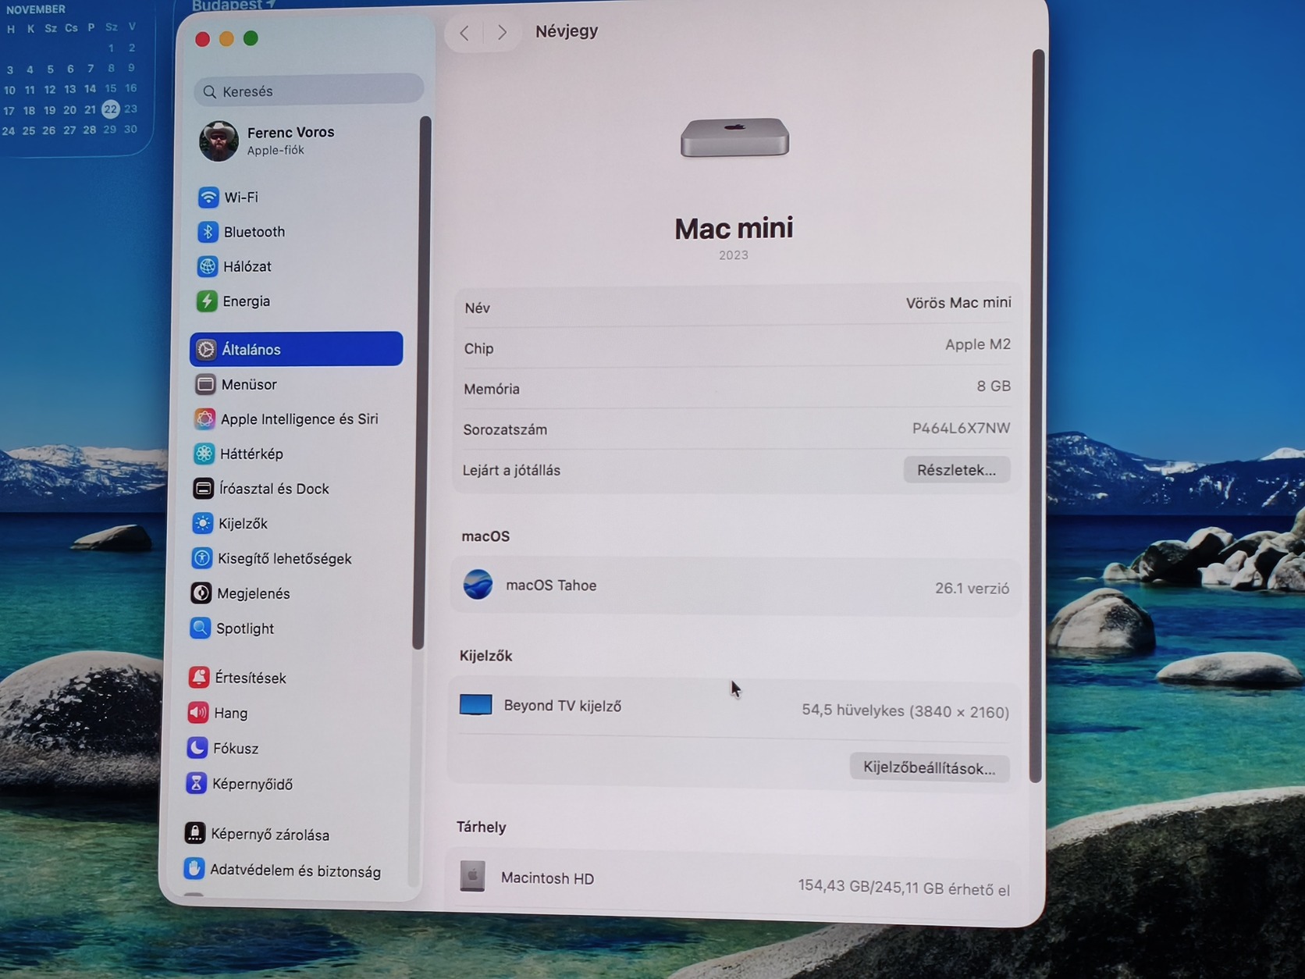This screenshot has width=1305, height=979.
Task: Select the Wi-Fi sidebar label
Action: pyautogui.click(x=241, y=198)
